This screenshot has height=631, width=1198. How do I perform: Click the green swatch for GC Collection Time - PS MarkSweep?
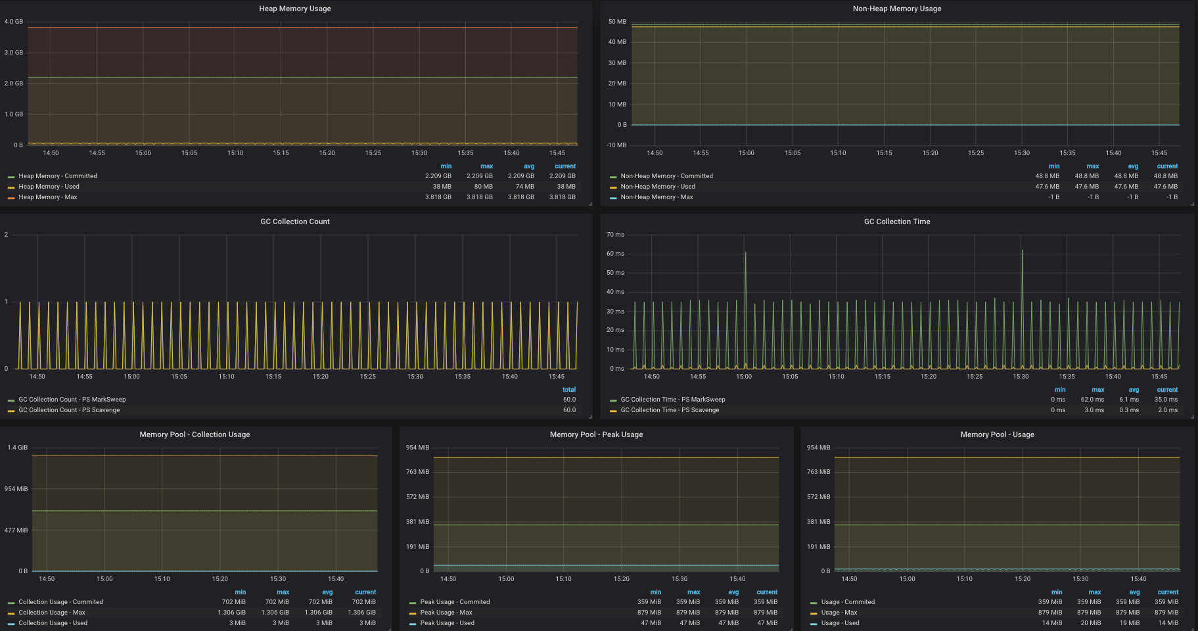[613, 400]
